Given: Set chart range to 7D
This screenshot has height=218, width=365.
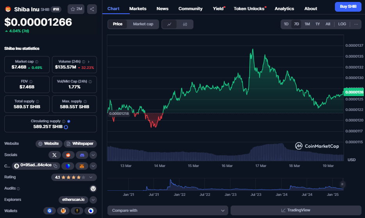Looking at the screenshot, I should [x=296, y=24].
